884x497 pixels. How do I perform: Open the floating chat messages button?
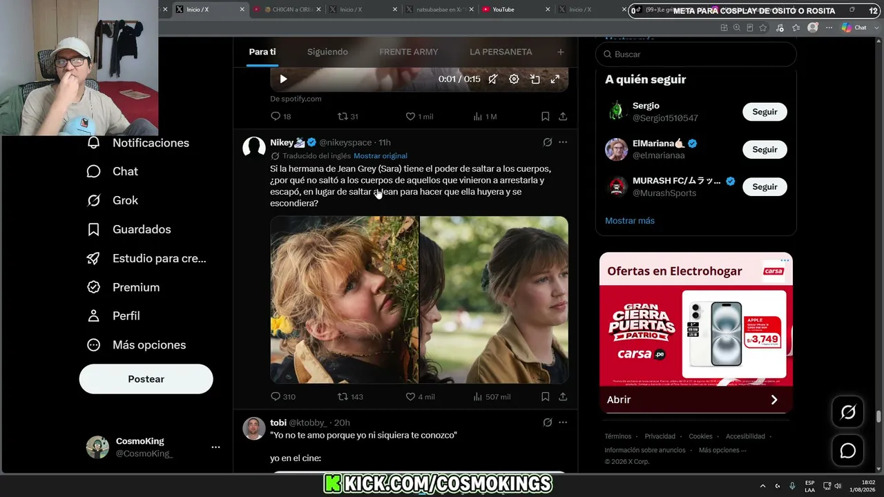coord(848,451)
